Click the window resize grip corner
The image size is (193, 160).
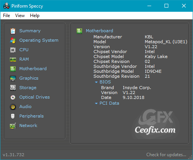coord(190,157)
